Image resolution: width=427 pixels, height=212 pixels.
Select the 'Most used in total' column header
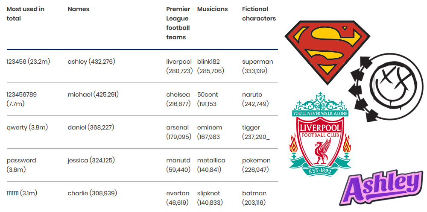click(x=25, y=14)
